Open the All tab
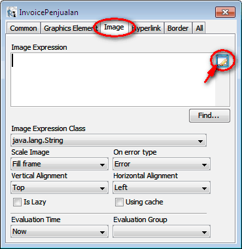Image resolution: width=242 pixels, height=249 pixels. pos(199,28)
